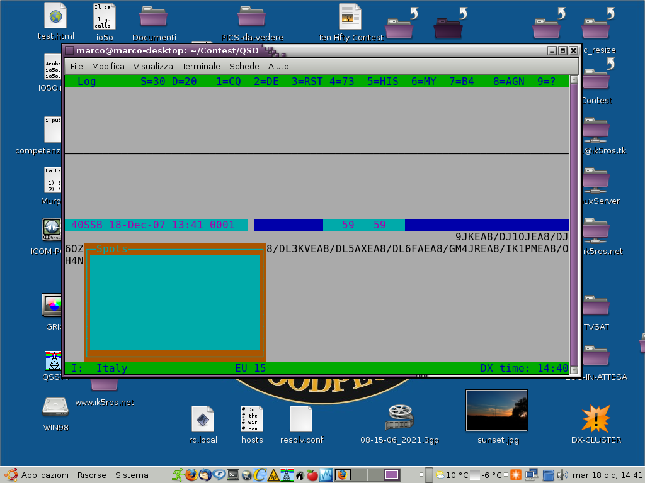645x483 pixels.
Task: Click the terminal window menu icon
Action: point(69,50)
